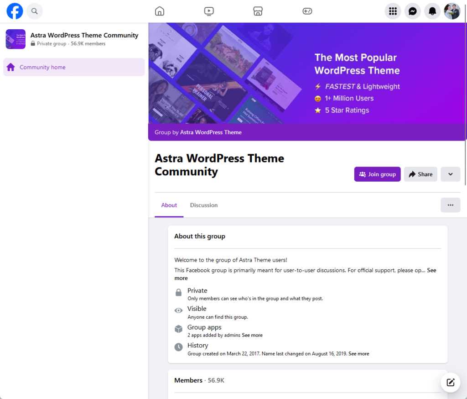
Task: Click 'Anyone can find this group' text
Action: coord(218,317)
